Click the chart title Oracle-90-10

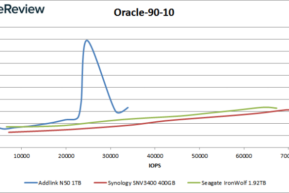click(x=144, y=12)
